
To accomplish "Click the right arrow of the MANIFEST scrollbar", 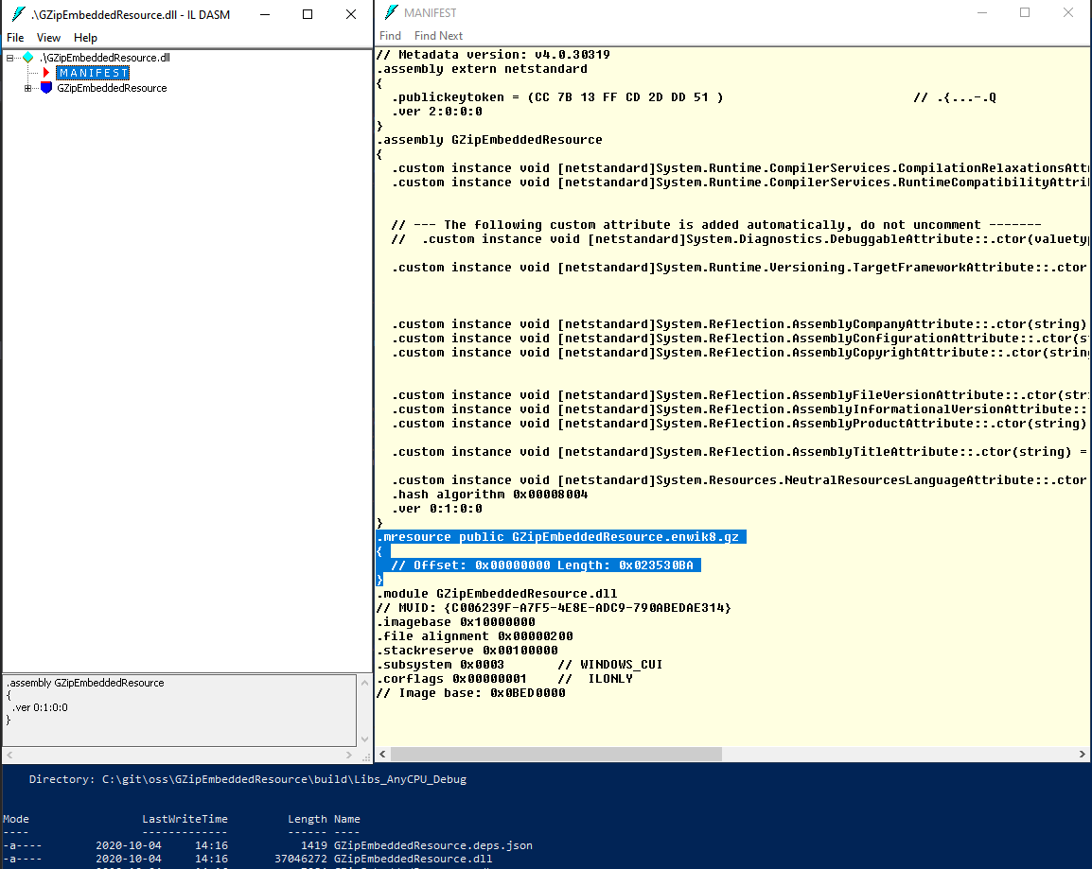I will tap(1082, 754).
